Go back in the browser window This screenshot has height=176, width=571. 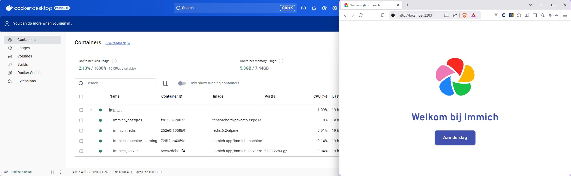tap(345, 15)
